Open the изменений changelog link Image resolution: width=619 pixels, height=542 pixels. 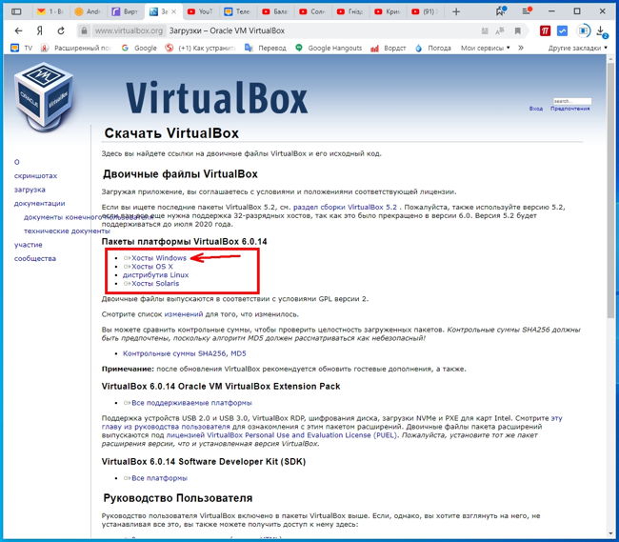coord(184,314)
